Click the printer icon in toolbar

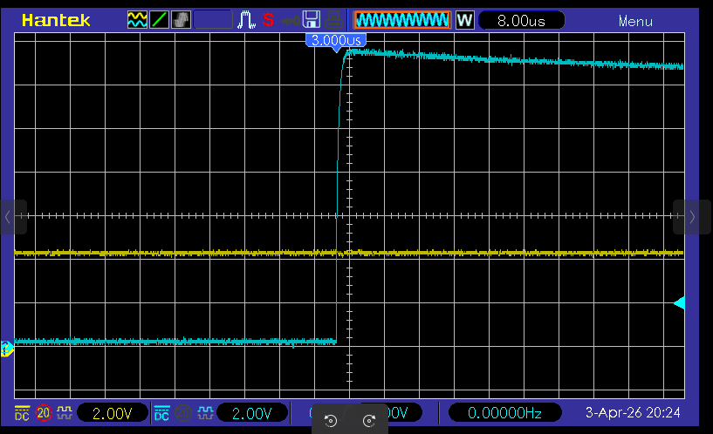(x=334, y=20)
